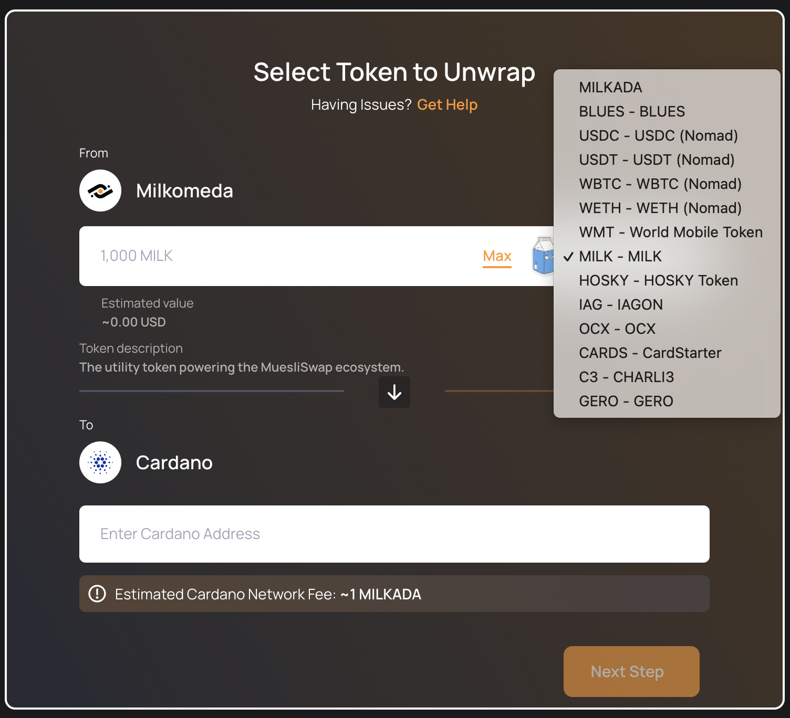Click the downward swap-direction arrow icon
This screenshot has width=790, height=718.
point(394,392)
